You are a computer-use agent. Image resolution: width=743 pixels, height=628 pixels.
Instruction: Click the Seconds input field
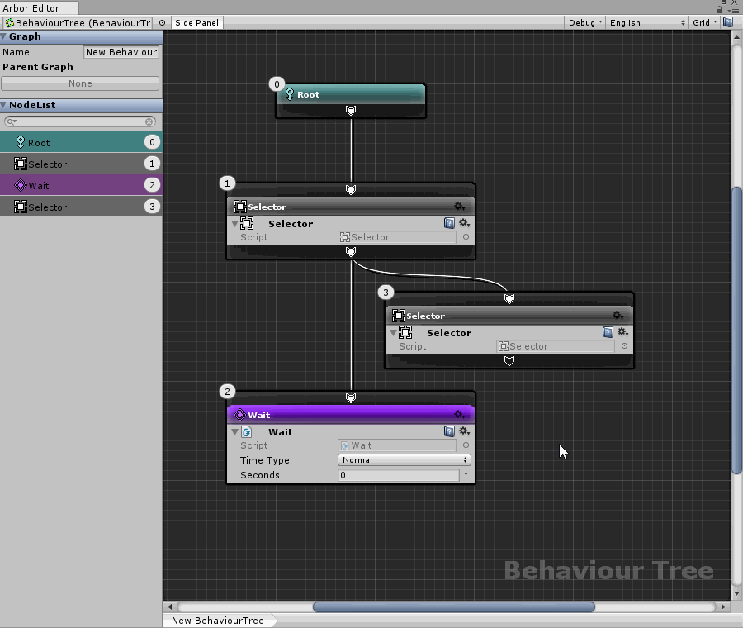click(x=398, y=475)
